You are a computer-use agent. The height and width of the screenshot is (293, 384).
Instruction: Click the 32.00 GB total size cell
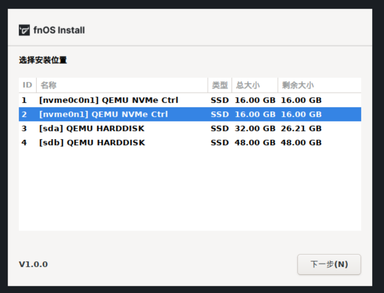pos(255,129)
